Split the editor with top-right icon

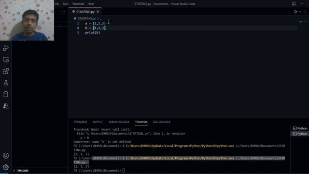click(x=306, y=12)
